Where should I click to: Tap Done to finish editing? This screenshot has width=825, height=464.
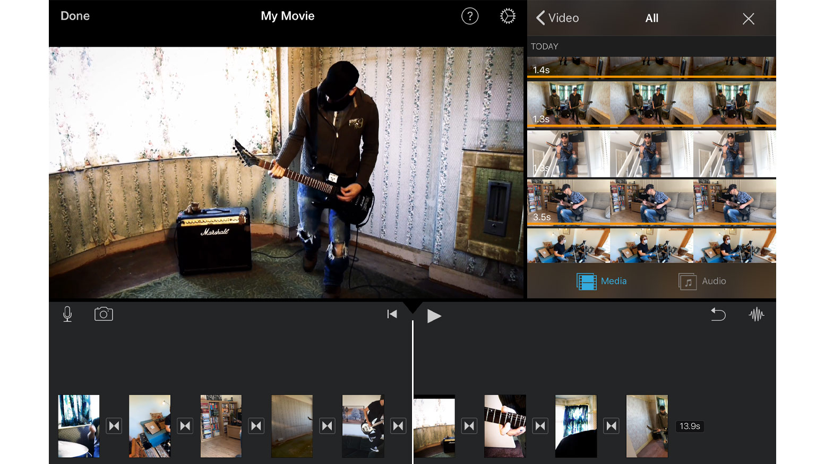[75, 16]
